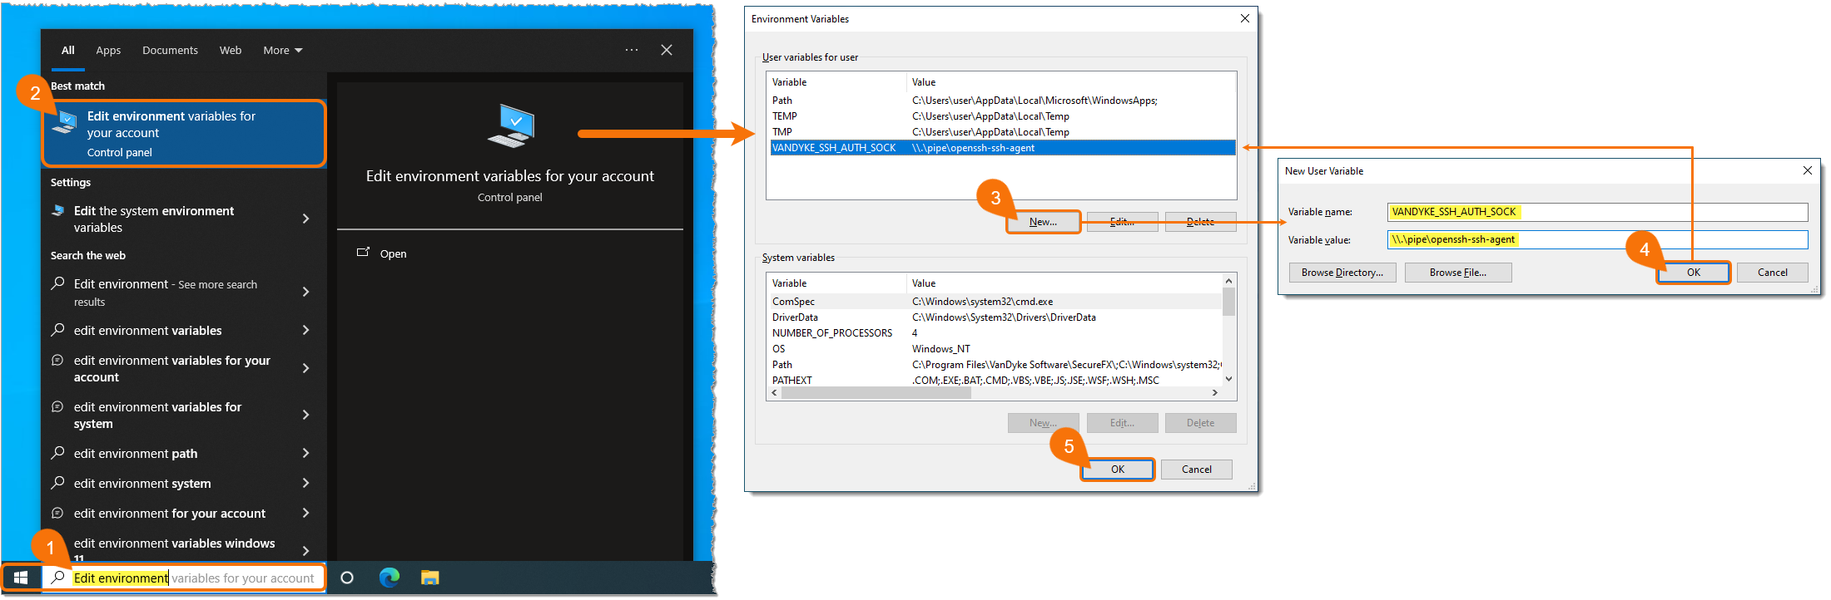Close the Windows search panel
Screen dimensions: 1831x600
(667, 50)
